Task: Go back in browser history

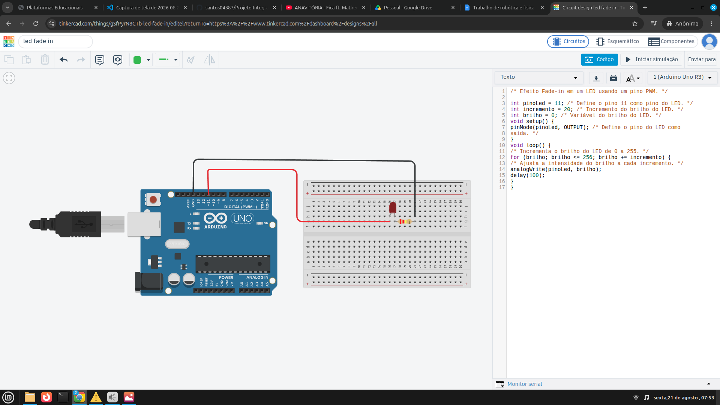Action: (9, 24)
